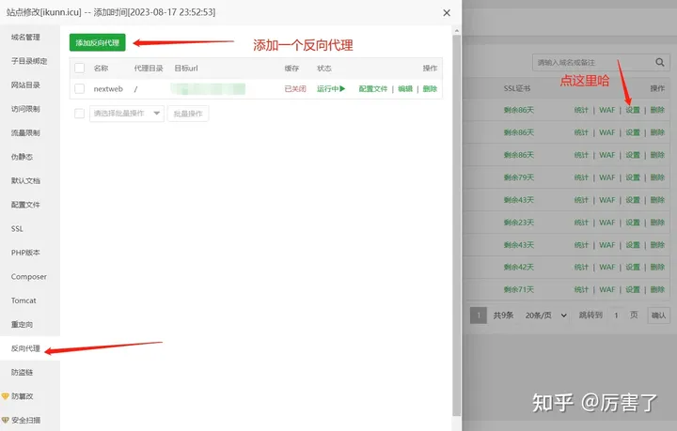Viewport: 677px width, 431px height.
Task: Click the 目标url column header
Action: tap(186, 69)
